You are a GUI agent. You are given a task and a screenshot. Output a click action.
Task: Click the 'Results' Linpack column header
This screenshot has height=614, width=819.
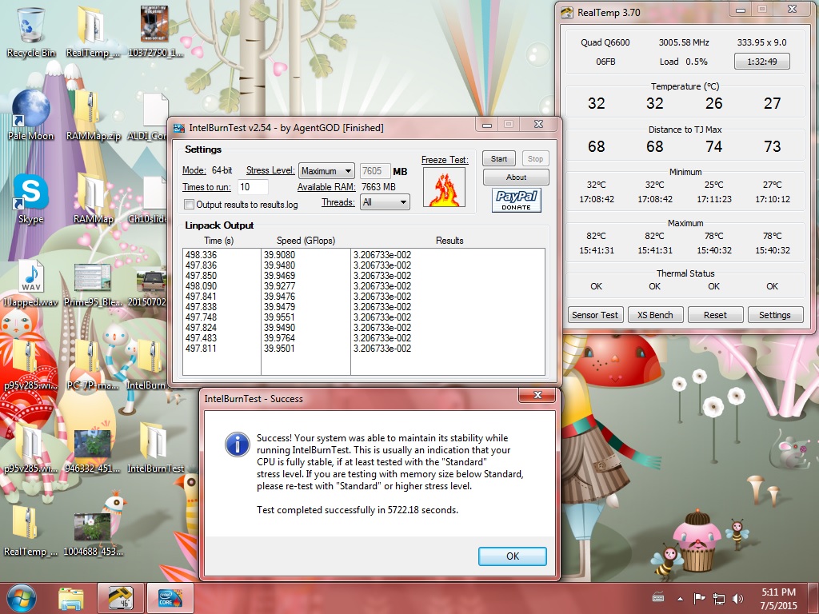click(449, 241)
